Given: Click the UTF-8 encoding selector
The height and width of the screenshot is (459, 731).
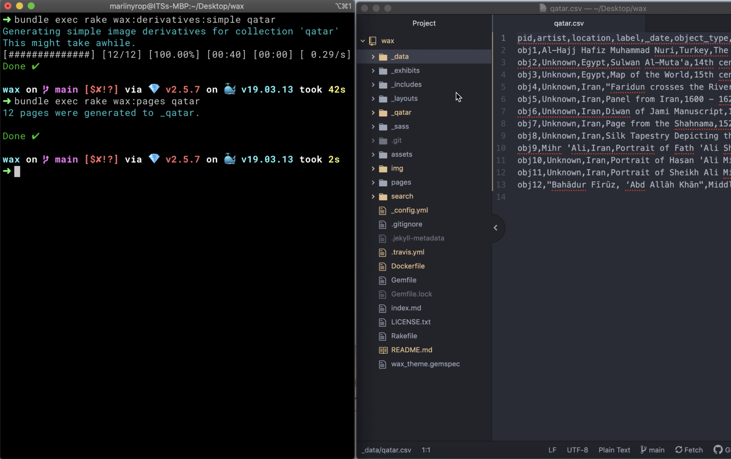Looking at the screenshot, I should (577, 450).
